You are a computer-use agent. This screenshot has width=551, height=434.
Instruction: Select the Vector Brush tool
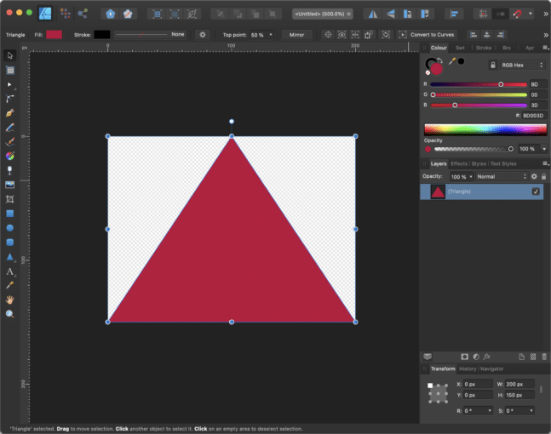pos(10,141)
